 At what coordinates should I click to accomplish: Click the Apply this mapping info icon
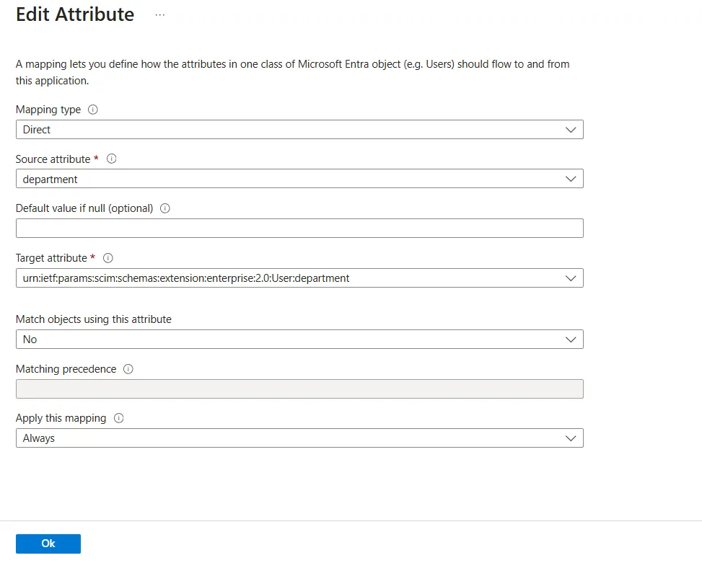[x=120, y=418]
